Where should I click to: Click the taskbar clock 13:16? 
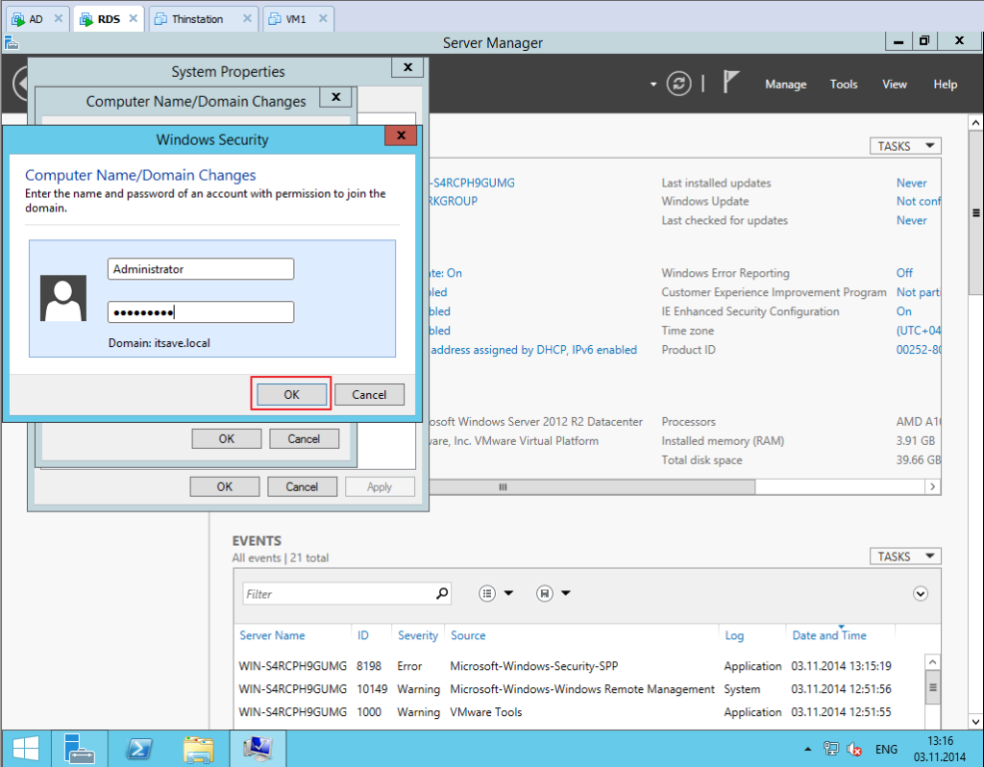940,741
